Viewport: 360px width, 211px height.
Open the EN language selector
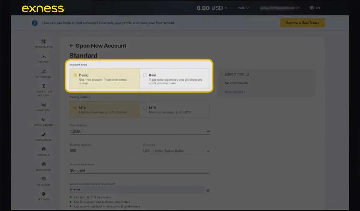tap(315, 8)
